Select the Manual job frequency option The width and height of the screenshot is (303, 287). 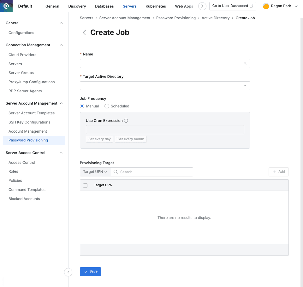tap(82, 106)
